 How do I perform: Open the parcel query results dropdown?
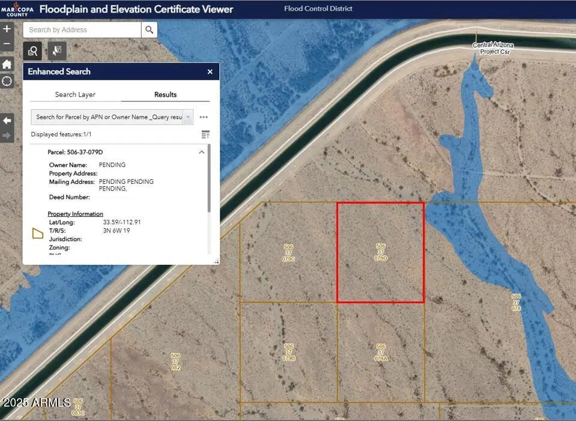pyautogui.click(x=188, y=117)
